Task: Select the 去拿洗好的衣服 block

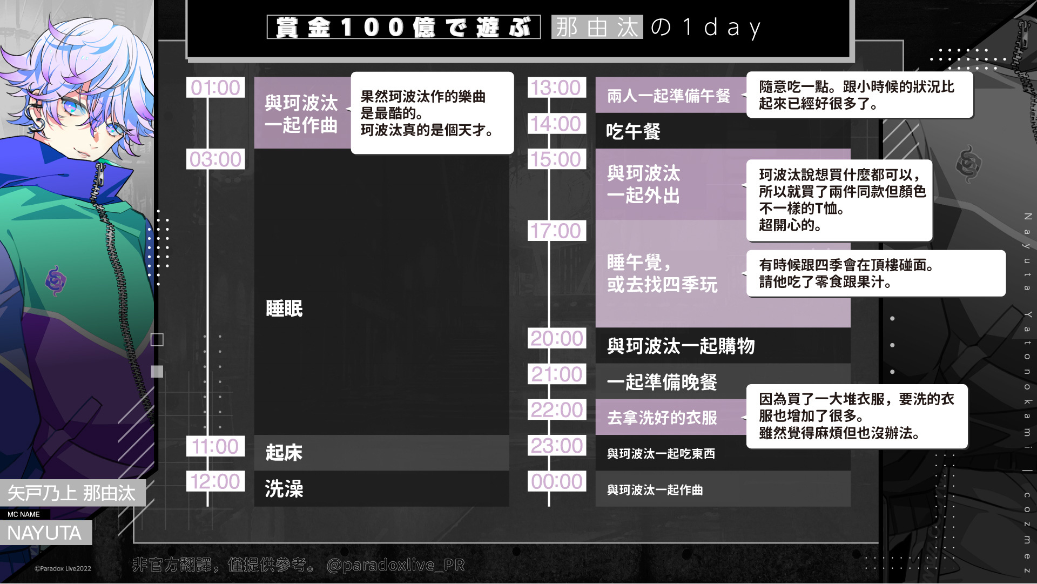Action: (x=670, y=417)
